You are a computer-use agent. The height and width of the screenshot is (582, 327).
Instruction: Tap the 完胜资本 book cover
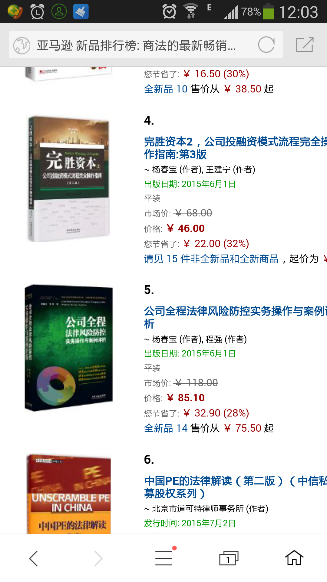69,179
